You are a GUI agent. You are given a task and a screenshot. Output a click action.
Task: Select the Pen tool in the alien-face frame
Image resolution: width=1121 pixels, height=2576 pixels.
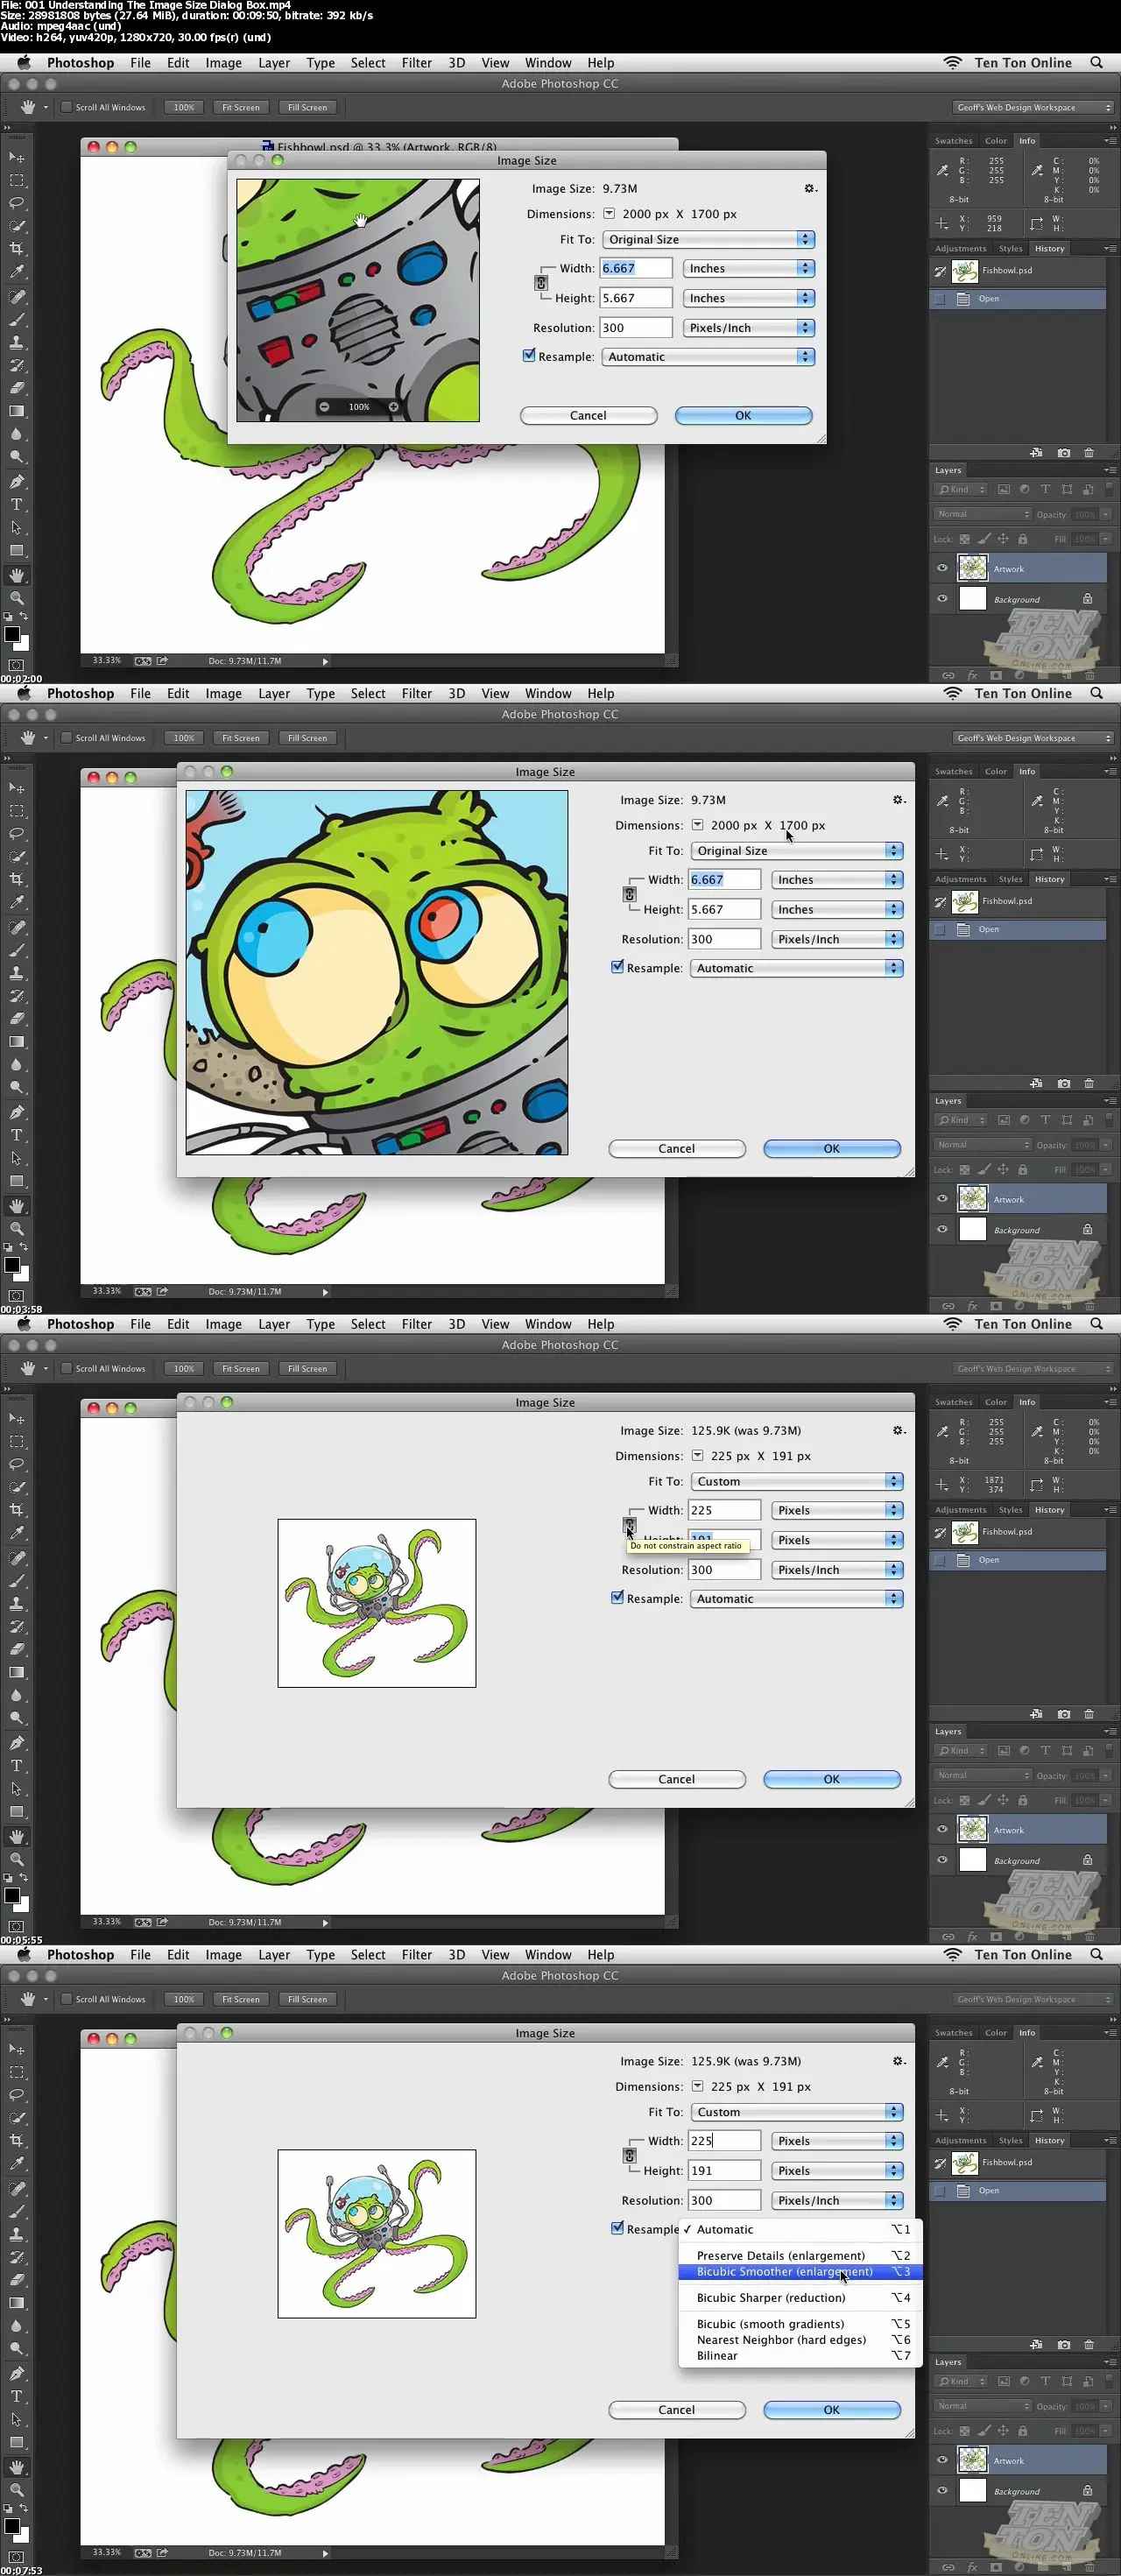pos(17,1112)
